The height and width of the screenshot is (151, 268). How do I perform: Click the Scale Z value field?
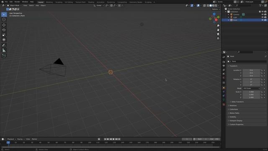click(x=251, y=97)
